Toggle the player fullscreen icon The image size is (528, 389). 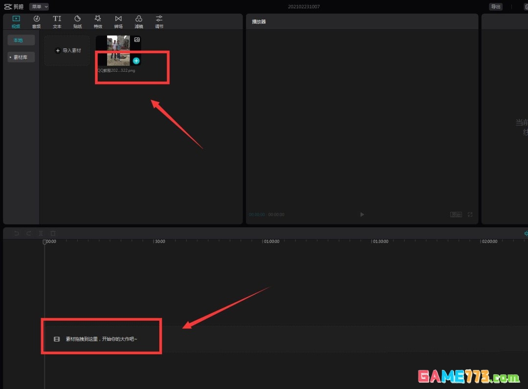pyautogui.click(x=470, y=215)
